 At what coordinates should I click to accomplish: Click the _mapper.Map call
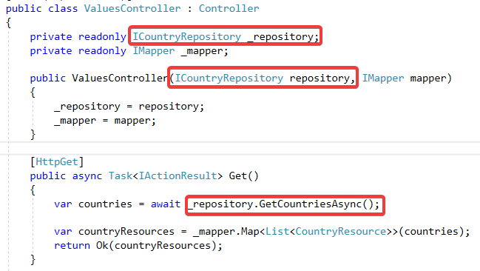pos(226,232)
